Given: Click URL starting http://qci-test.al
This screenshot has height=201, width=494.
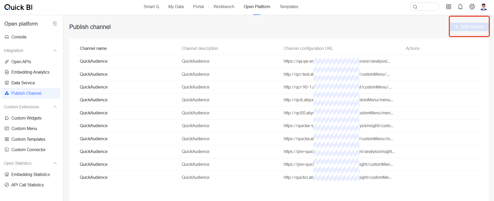Looking at the screenshot, I should 336,74.
